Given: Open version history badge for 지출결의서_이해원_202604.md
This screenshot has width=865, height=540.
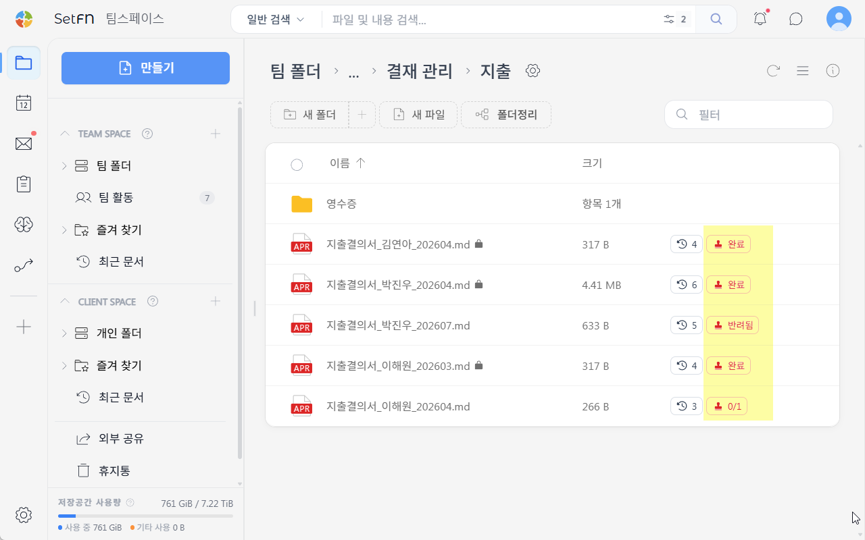Looking at the screenshot, I should click(686, 406).
